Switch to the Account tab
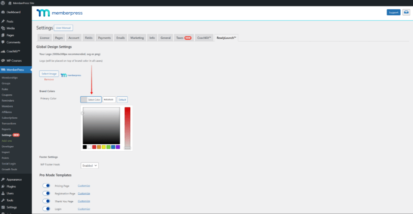The height and width of the screenshot is (214, 413). pyautogui.click(x=74, y=38)
